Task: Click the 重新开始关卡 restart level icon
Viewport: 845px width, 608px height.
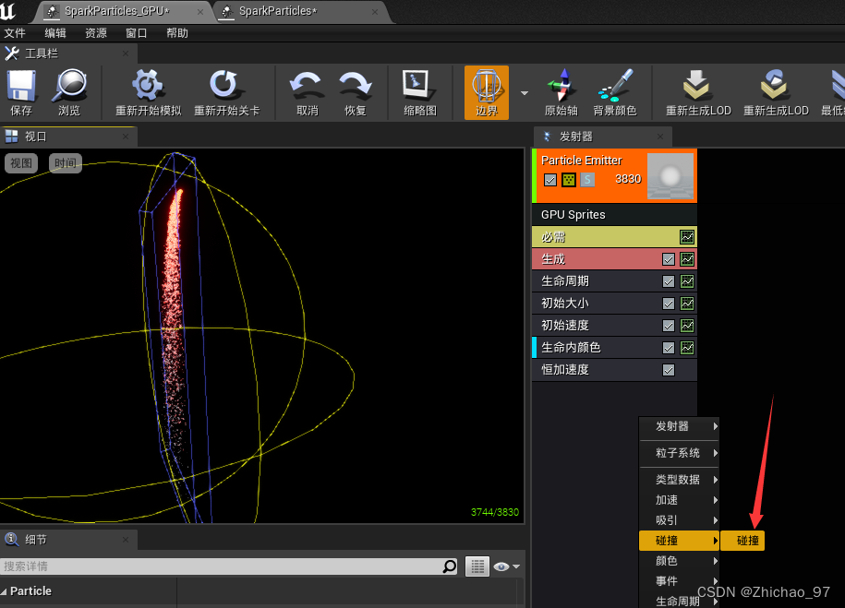Action: (226, 85)
